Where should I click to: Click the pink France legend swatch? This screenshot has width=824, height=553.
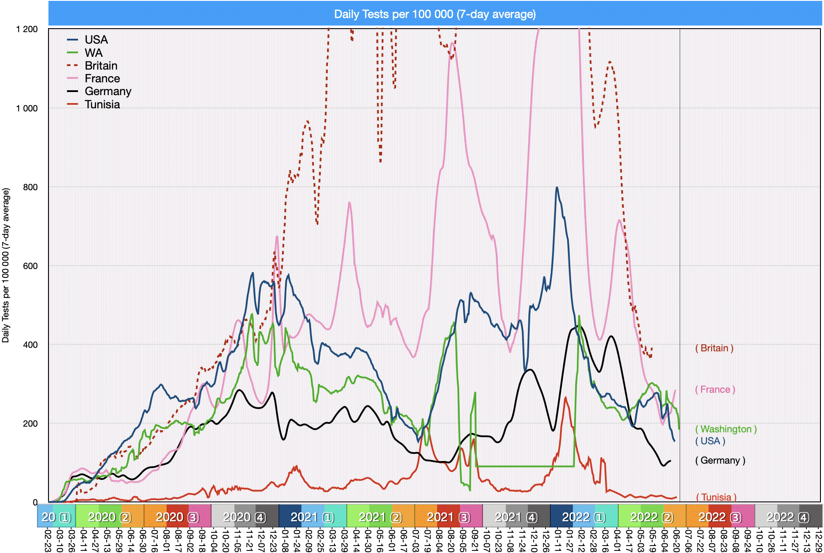point(73,79)
